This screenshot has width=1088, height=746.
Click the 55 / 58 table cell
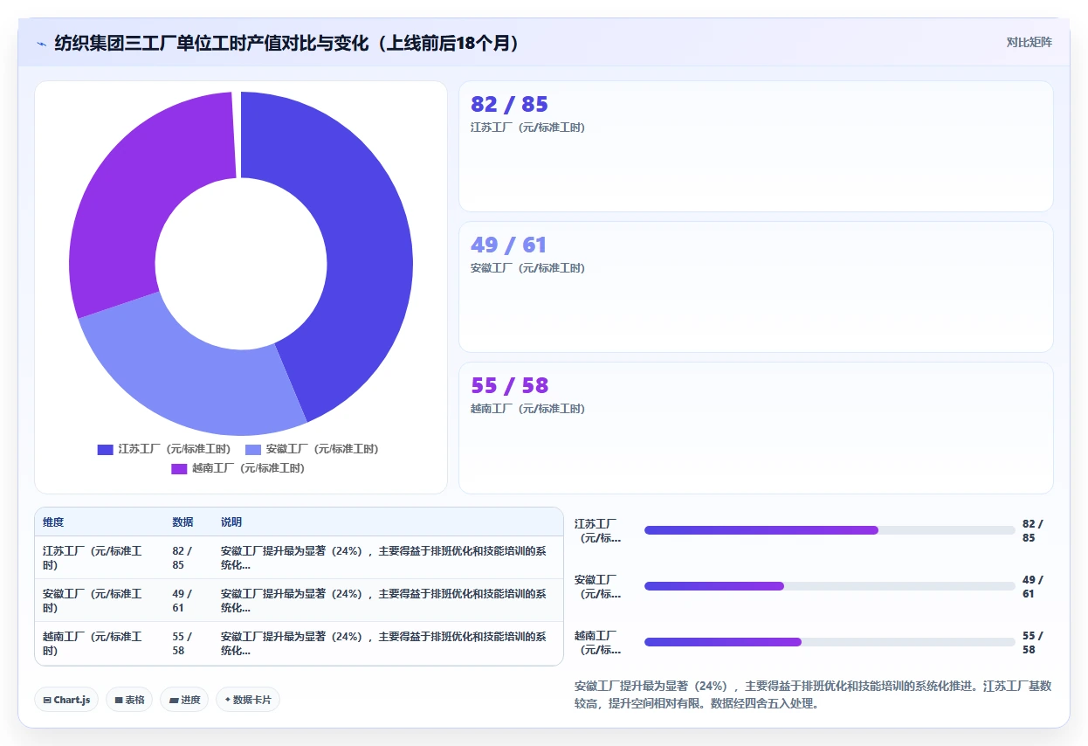click(189, 644)
